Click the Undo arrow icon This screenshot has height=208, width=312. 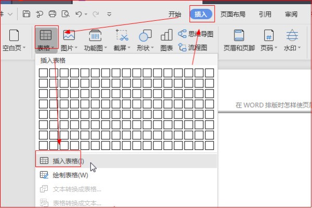point(79,14)
